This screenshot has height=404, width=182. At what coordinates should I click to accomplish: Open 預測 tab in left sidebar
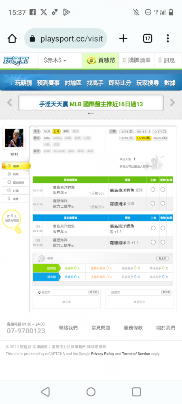click(16, 166)
